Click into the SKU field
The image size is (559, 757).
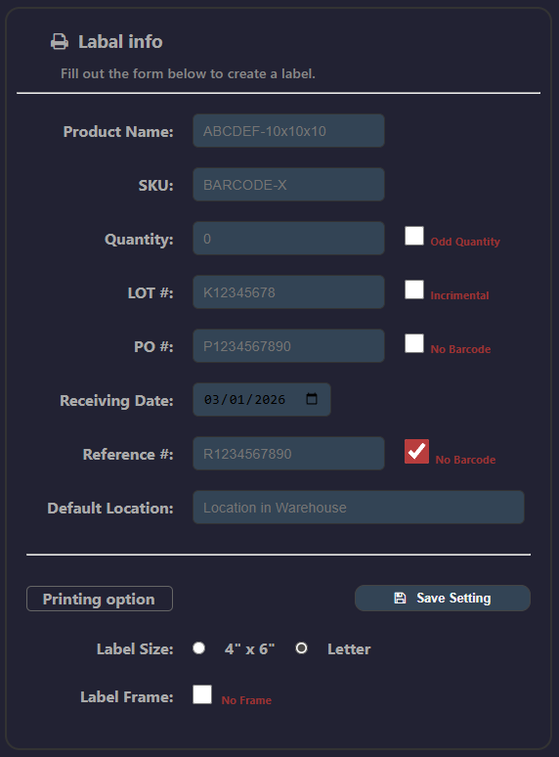(x=289, y=185)
